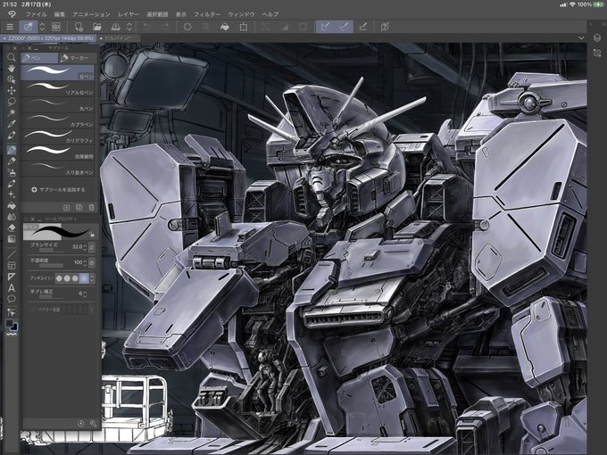
Task: Open the アニメーション (Animation) menu
Action: click(91, 14)
